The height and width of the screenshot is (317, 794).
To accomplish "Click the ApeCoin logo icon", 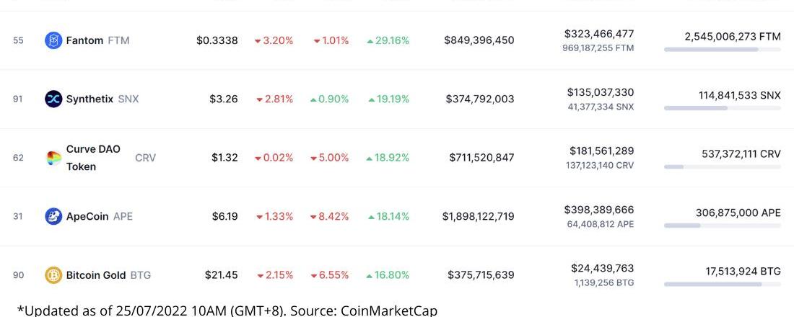I will [x=53, y=216].
